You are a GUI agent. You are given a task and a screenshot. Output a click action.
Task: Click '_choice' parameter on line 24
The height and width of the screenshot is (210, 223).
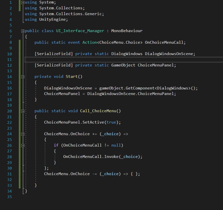[x=110, y=134]
